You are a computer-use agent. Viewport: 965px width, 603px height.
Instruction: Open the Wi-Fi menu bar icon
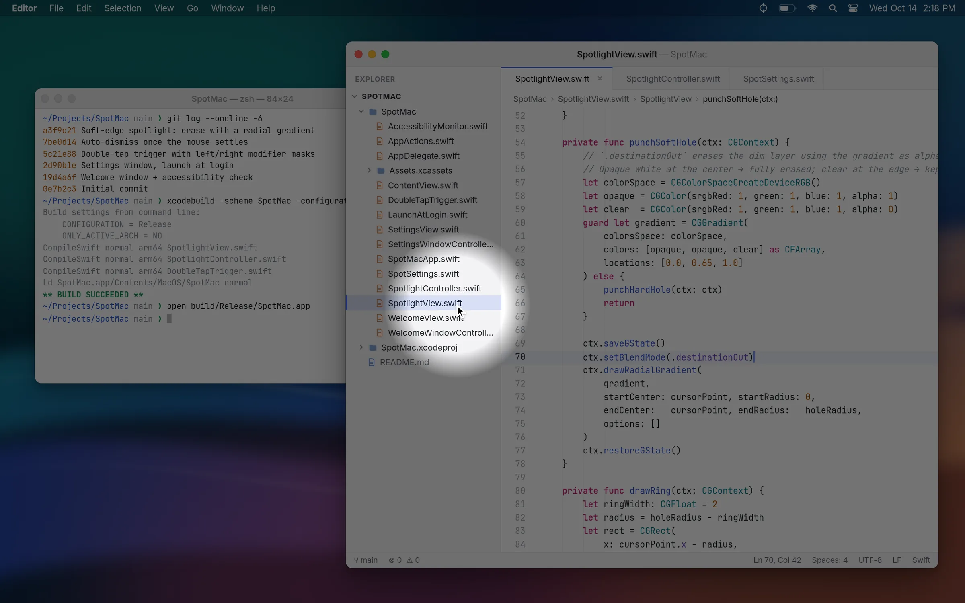coord(812,8)
